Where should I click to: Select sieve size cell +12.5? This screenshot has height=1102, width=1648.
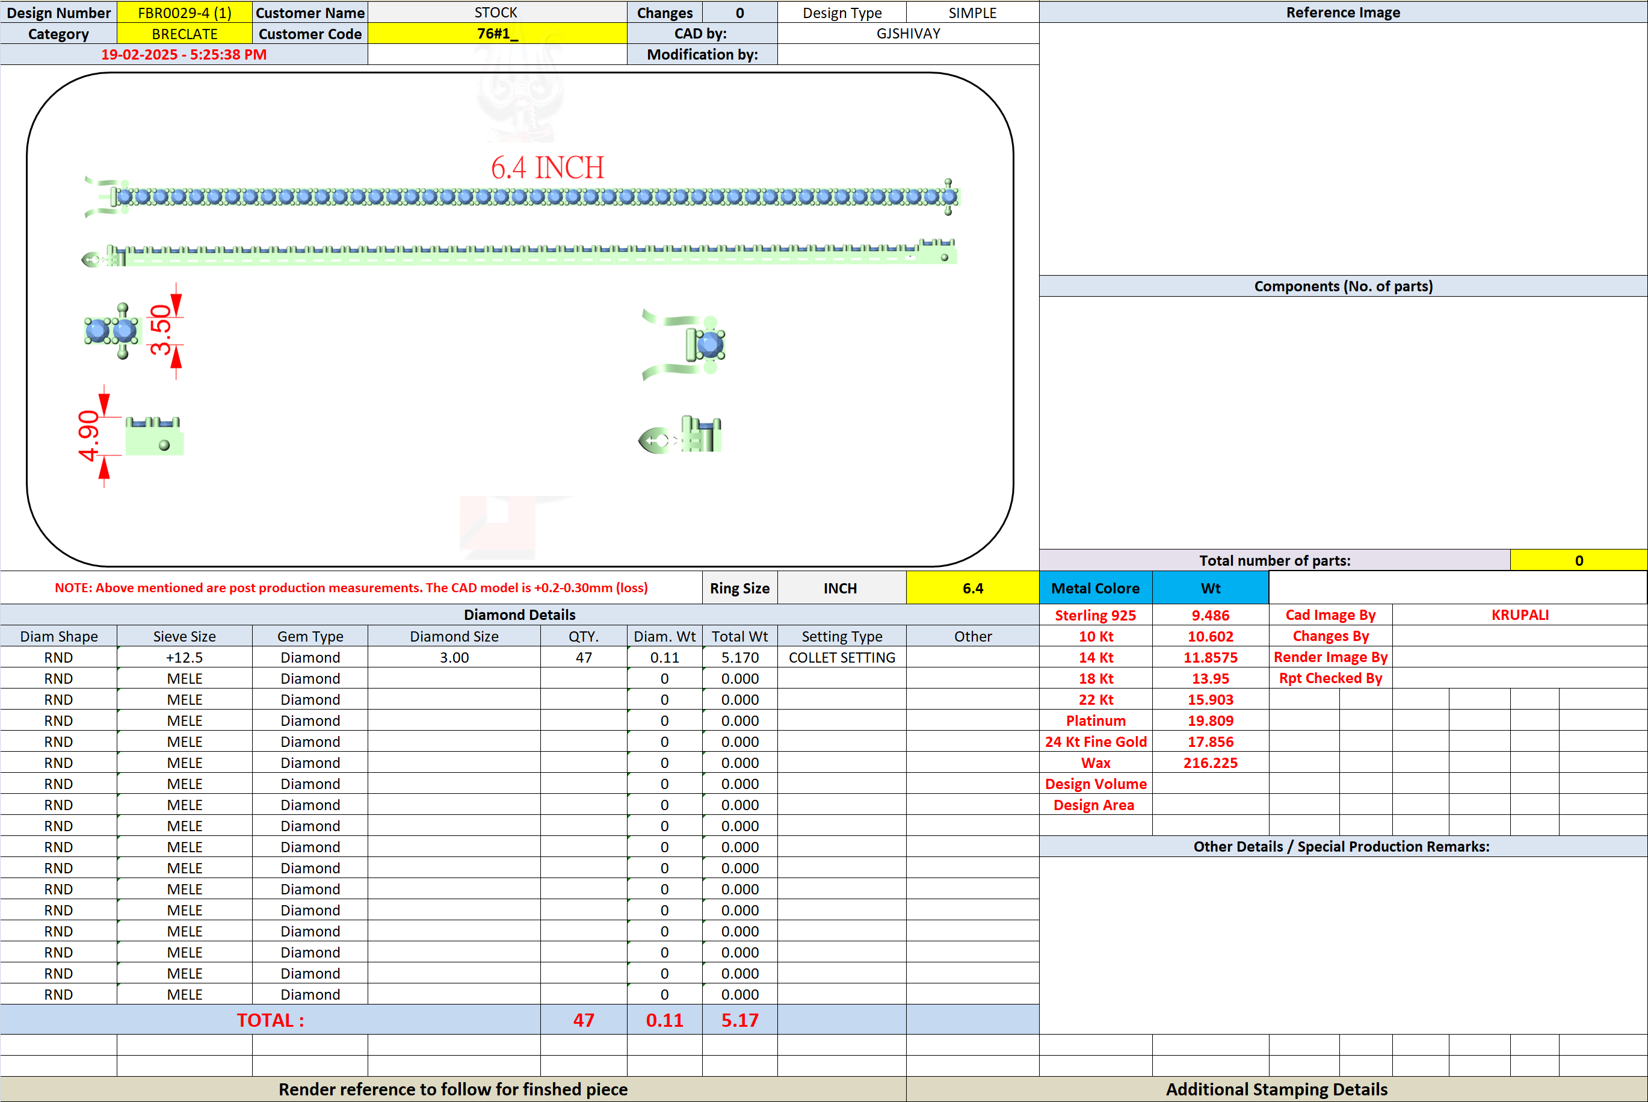click(185, 657)
